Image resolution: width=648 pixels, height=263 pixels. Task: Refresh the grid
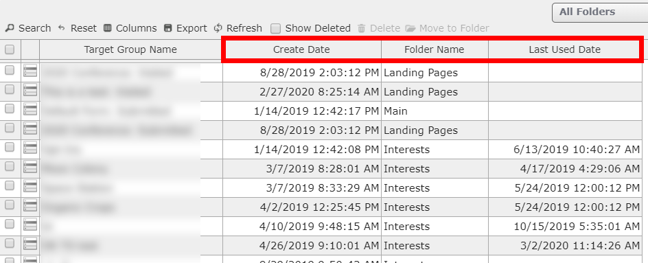[x=238, y=28]
